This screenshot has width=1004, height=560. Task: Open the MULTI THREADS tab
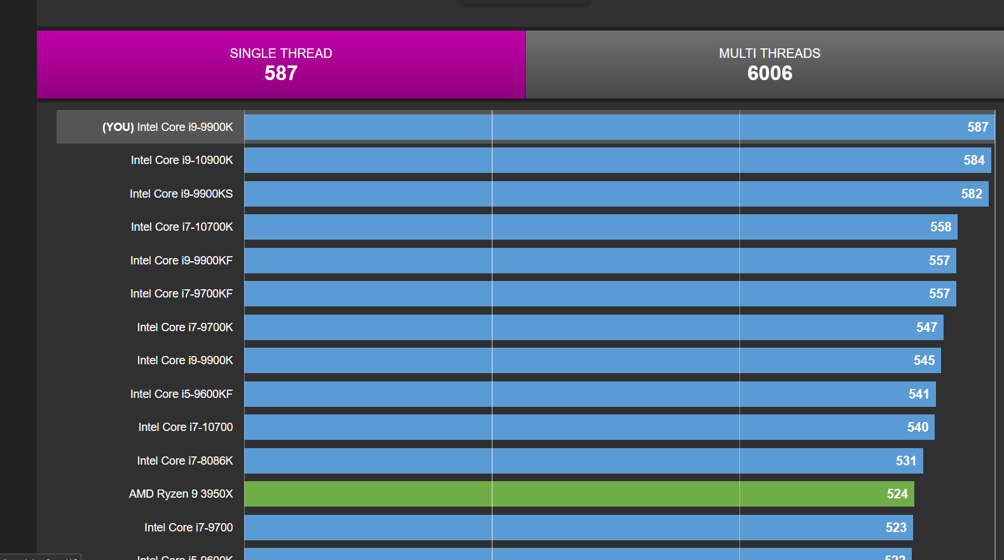tap(765, 64)
